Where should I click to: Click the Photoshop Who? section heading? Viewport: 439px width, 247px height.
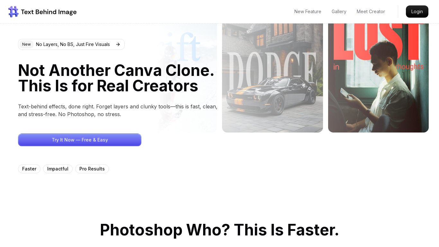[x=219, y=230]
